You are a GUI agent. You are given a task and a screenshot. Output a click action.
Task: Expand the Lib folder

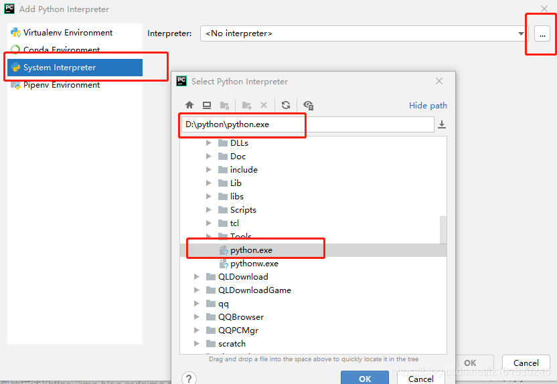coord(208,183)
